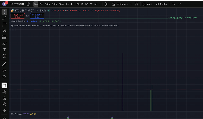Click the link drawings chain icon
Screen dimensions: 203x119
pos(4,110)
